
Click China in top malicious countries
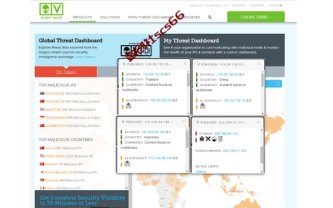pos(49,148)
